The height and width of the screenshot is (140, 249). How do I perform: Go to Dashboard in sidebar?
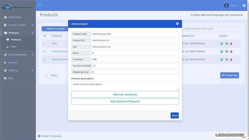coord(15,17)
